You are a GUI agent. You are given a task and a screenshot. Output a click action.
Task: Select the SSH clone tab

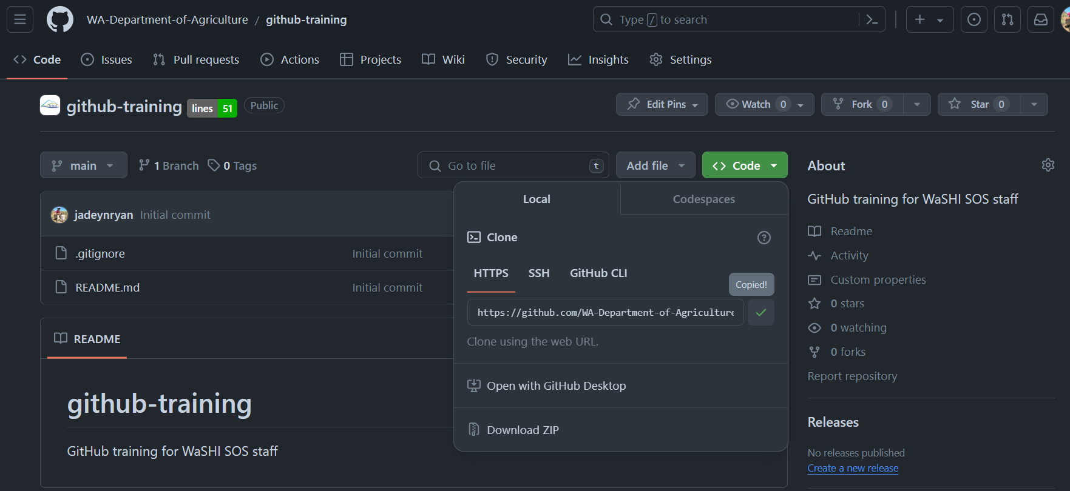(x=538, y=273)
